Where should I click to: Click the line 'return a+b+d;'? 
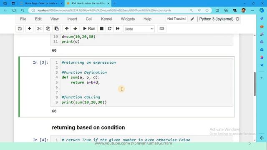point(85,82)
